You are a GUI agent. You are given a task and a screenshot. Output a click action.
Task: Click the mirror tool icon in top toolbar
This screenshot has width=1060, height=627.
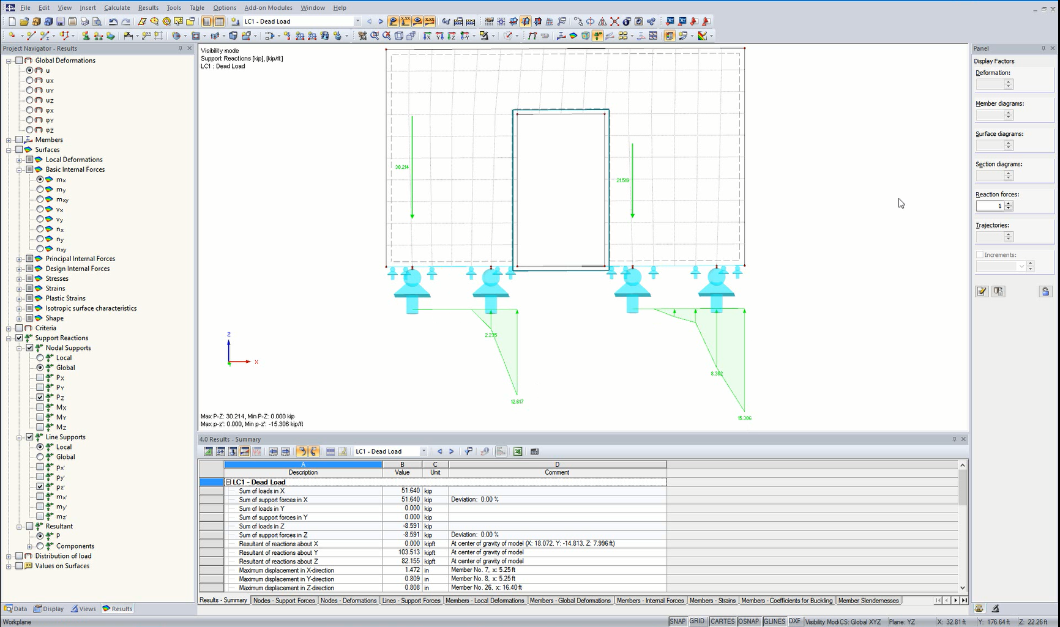click(x=603, y=21)
